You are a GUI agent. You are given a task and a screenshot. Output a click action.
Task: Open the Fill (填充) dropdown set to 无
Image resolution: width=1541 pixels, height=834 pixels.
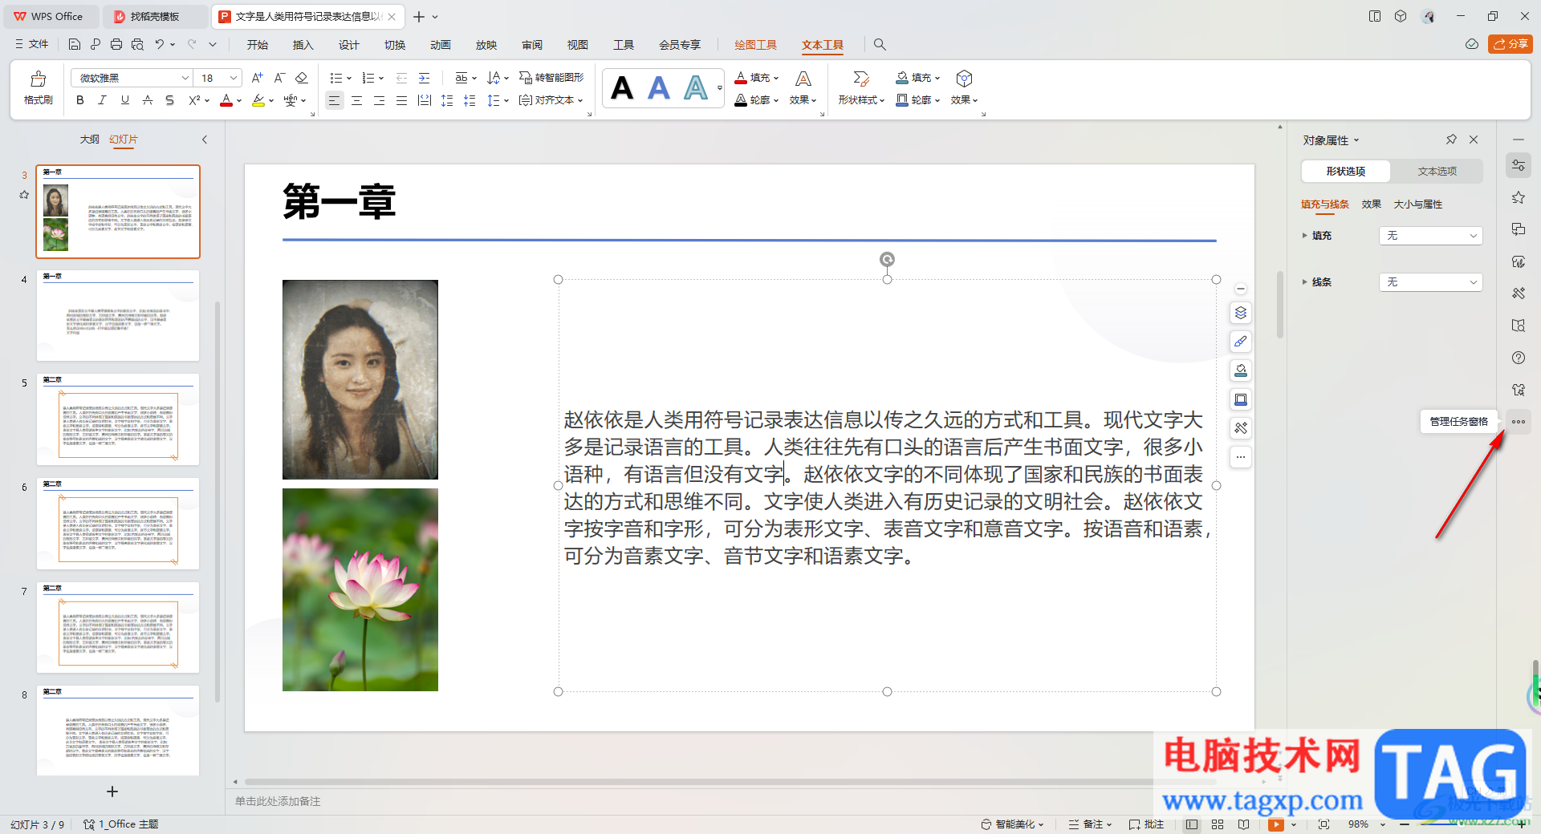pos(1430,236)
